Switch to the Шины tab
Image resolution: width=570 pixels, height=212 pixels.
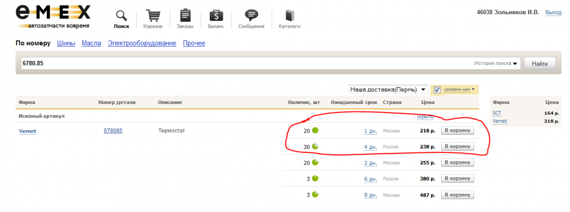66,44
